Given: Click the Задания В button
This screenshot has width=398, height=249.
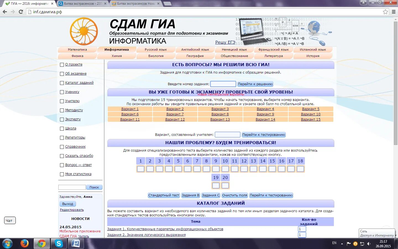Looking at the screenshot, I should 190,195.
